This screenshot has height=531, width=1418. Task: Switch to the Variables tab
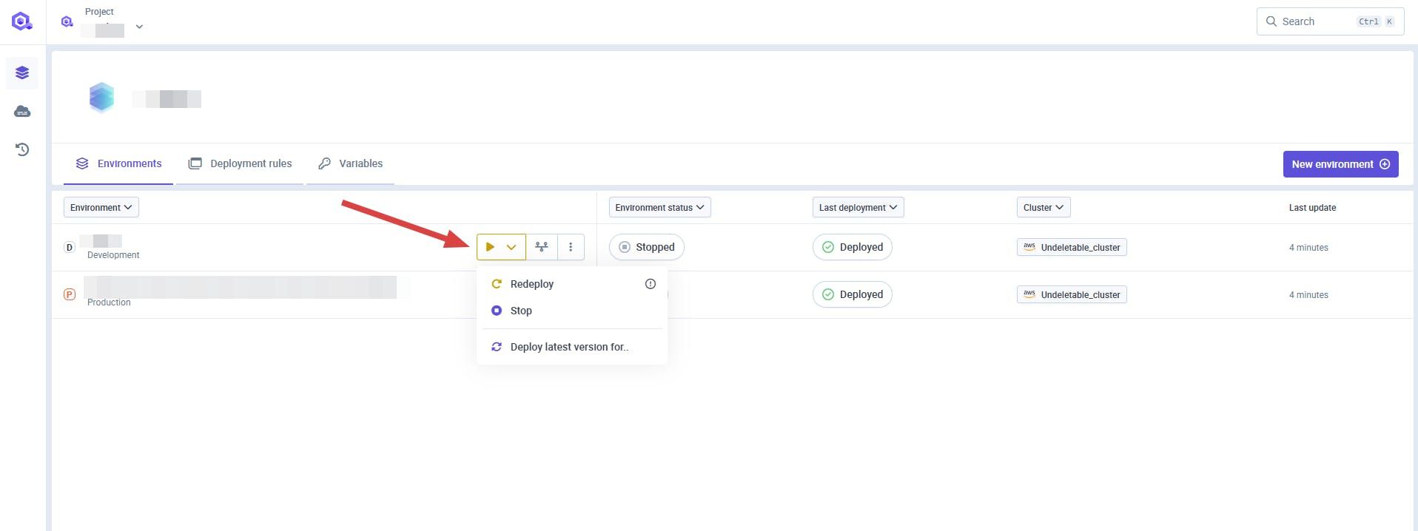(351, 163)
